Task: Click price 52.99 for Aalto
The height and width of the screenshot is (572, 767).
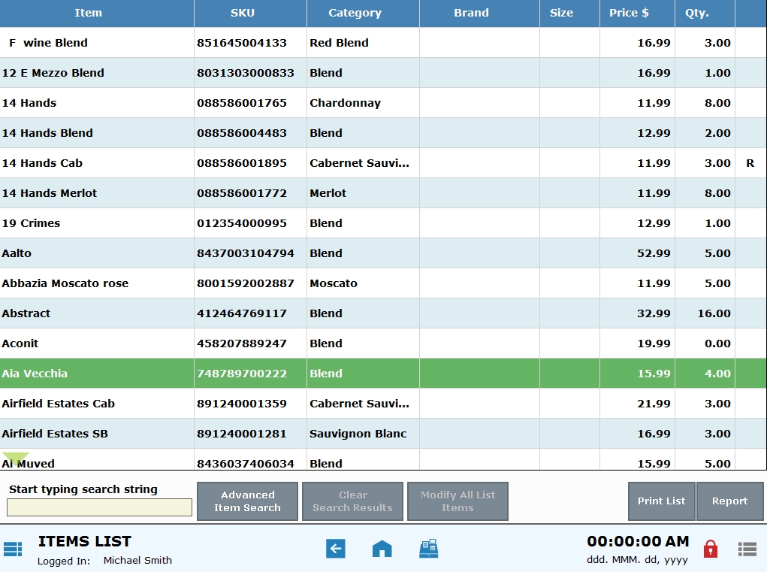Action: click(654, 253)
